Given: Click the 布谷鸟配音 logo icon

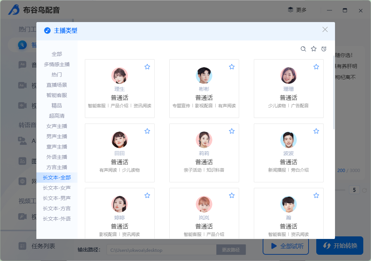Looking at the screenshot, I should pyautogui.click(x=14, y=10).
